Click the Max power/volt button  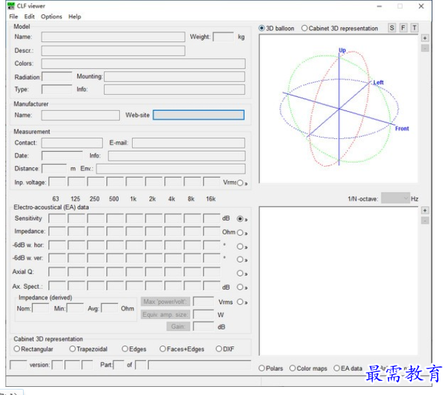(x=165, y=302)
